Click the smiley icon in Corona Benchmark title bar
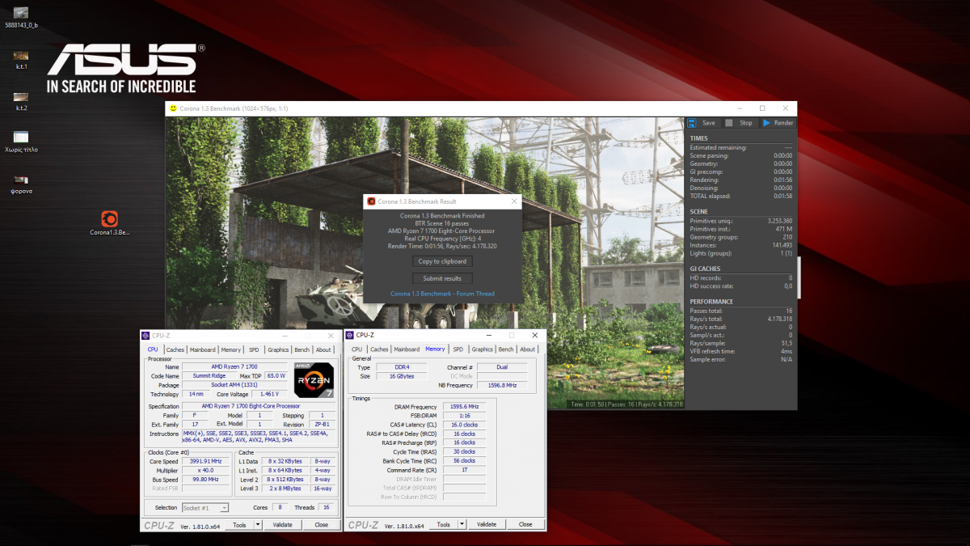Screen dimensions: 970x546 [x=172, y=108]
